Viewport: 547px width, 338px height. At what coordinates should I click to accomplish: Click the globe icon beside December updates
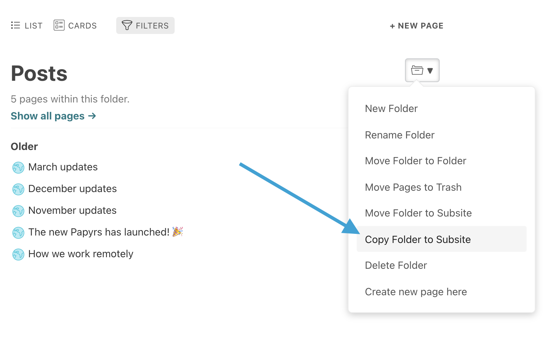[x=18, y=189]
